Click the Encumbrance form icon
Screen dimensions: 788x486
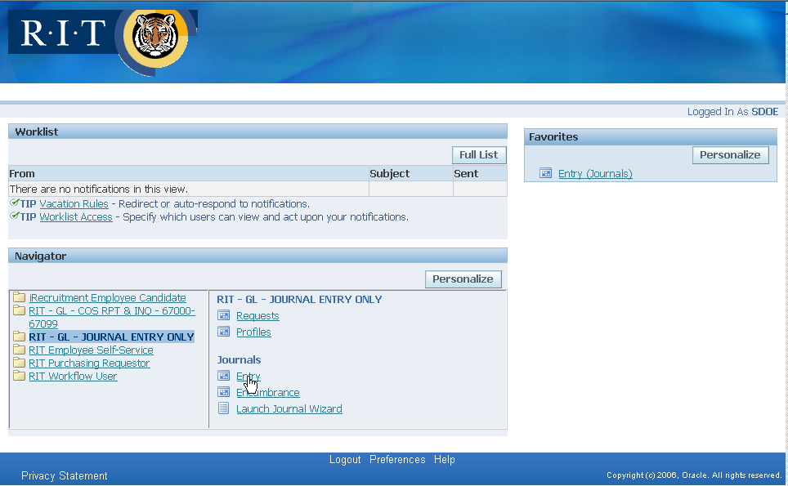point(224,393)
